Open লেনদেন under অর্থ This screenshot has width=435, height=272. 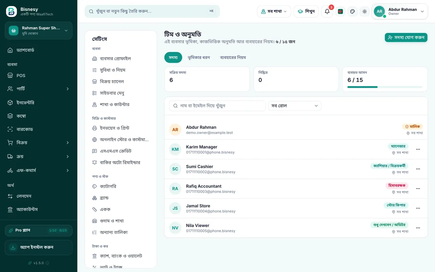click(38, 196)
